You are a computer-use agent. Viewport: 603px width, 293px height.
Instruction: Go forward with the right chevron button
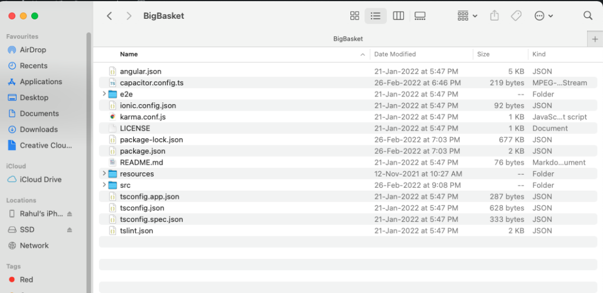(x=129, y=16)
